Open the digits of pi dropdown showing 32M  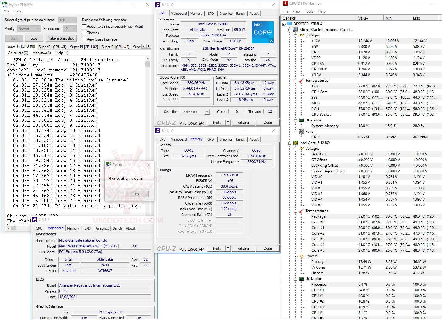tap(67, 20)
